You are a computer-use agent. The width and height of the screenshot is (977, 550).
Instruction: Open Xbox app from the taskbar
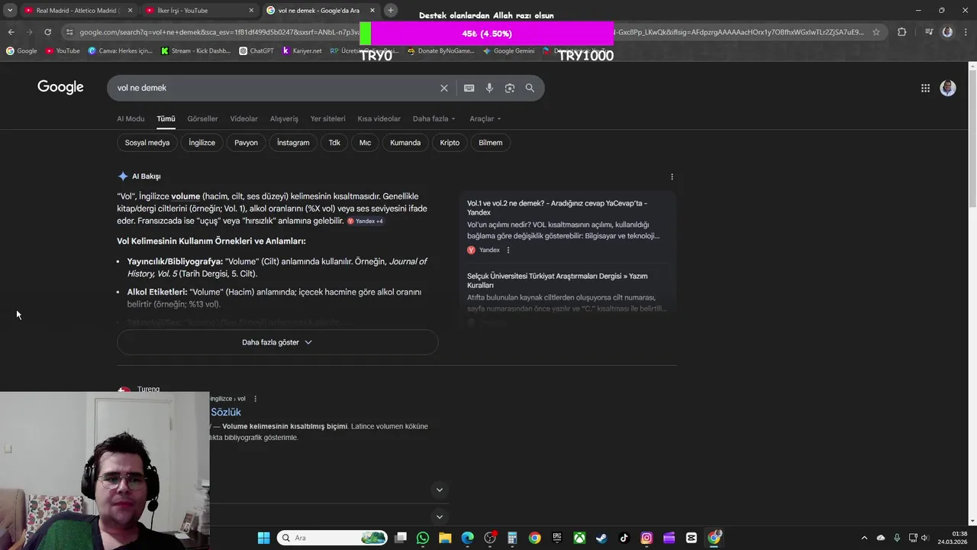[579, 538]
